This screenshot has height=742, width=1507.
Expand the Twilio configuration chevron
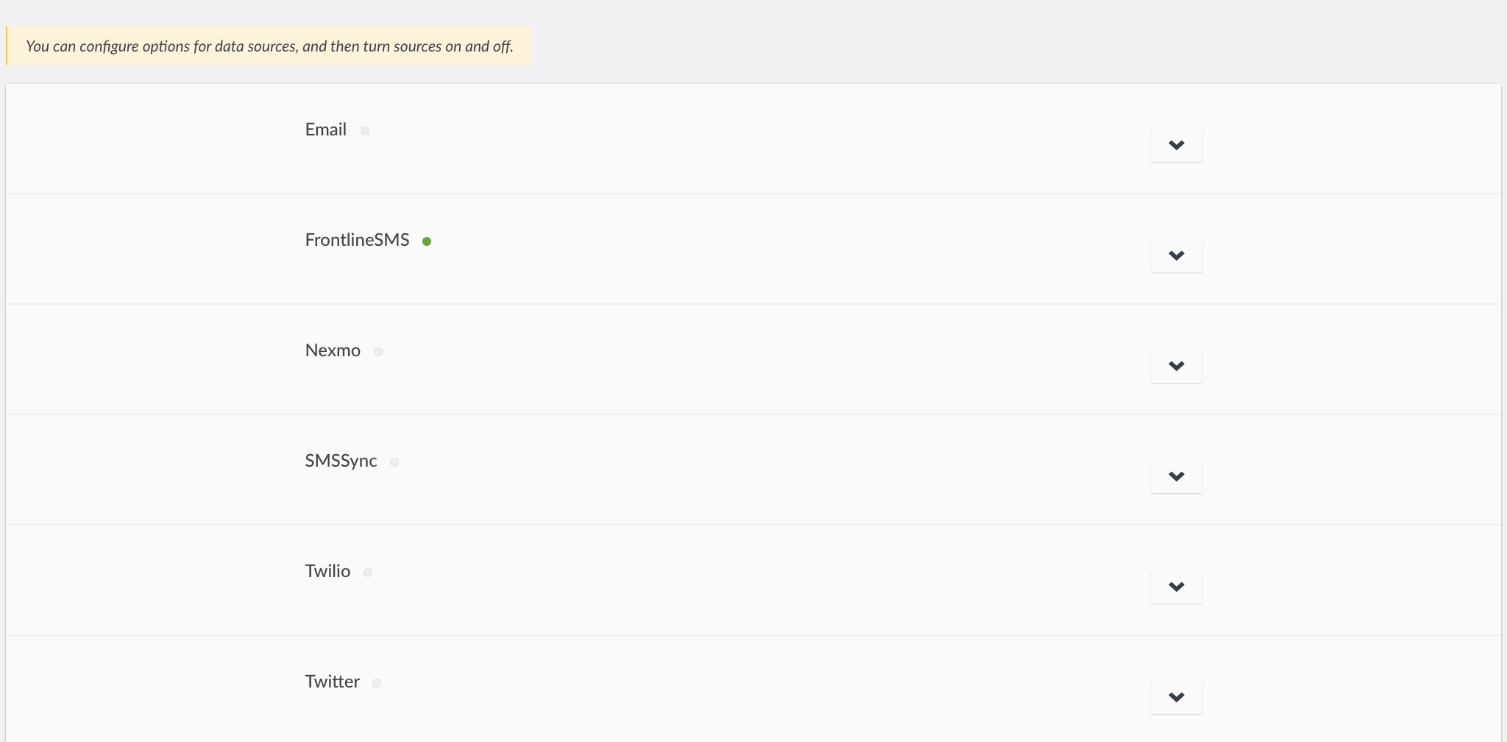click(x=1176, y=587)
